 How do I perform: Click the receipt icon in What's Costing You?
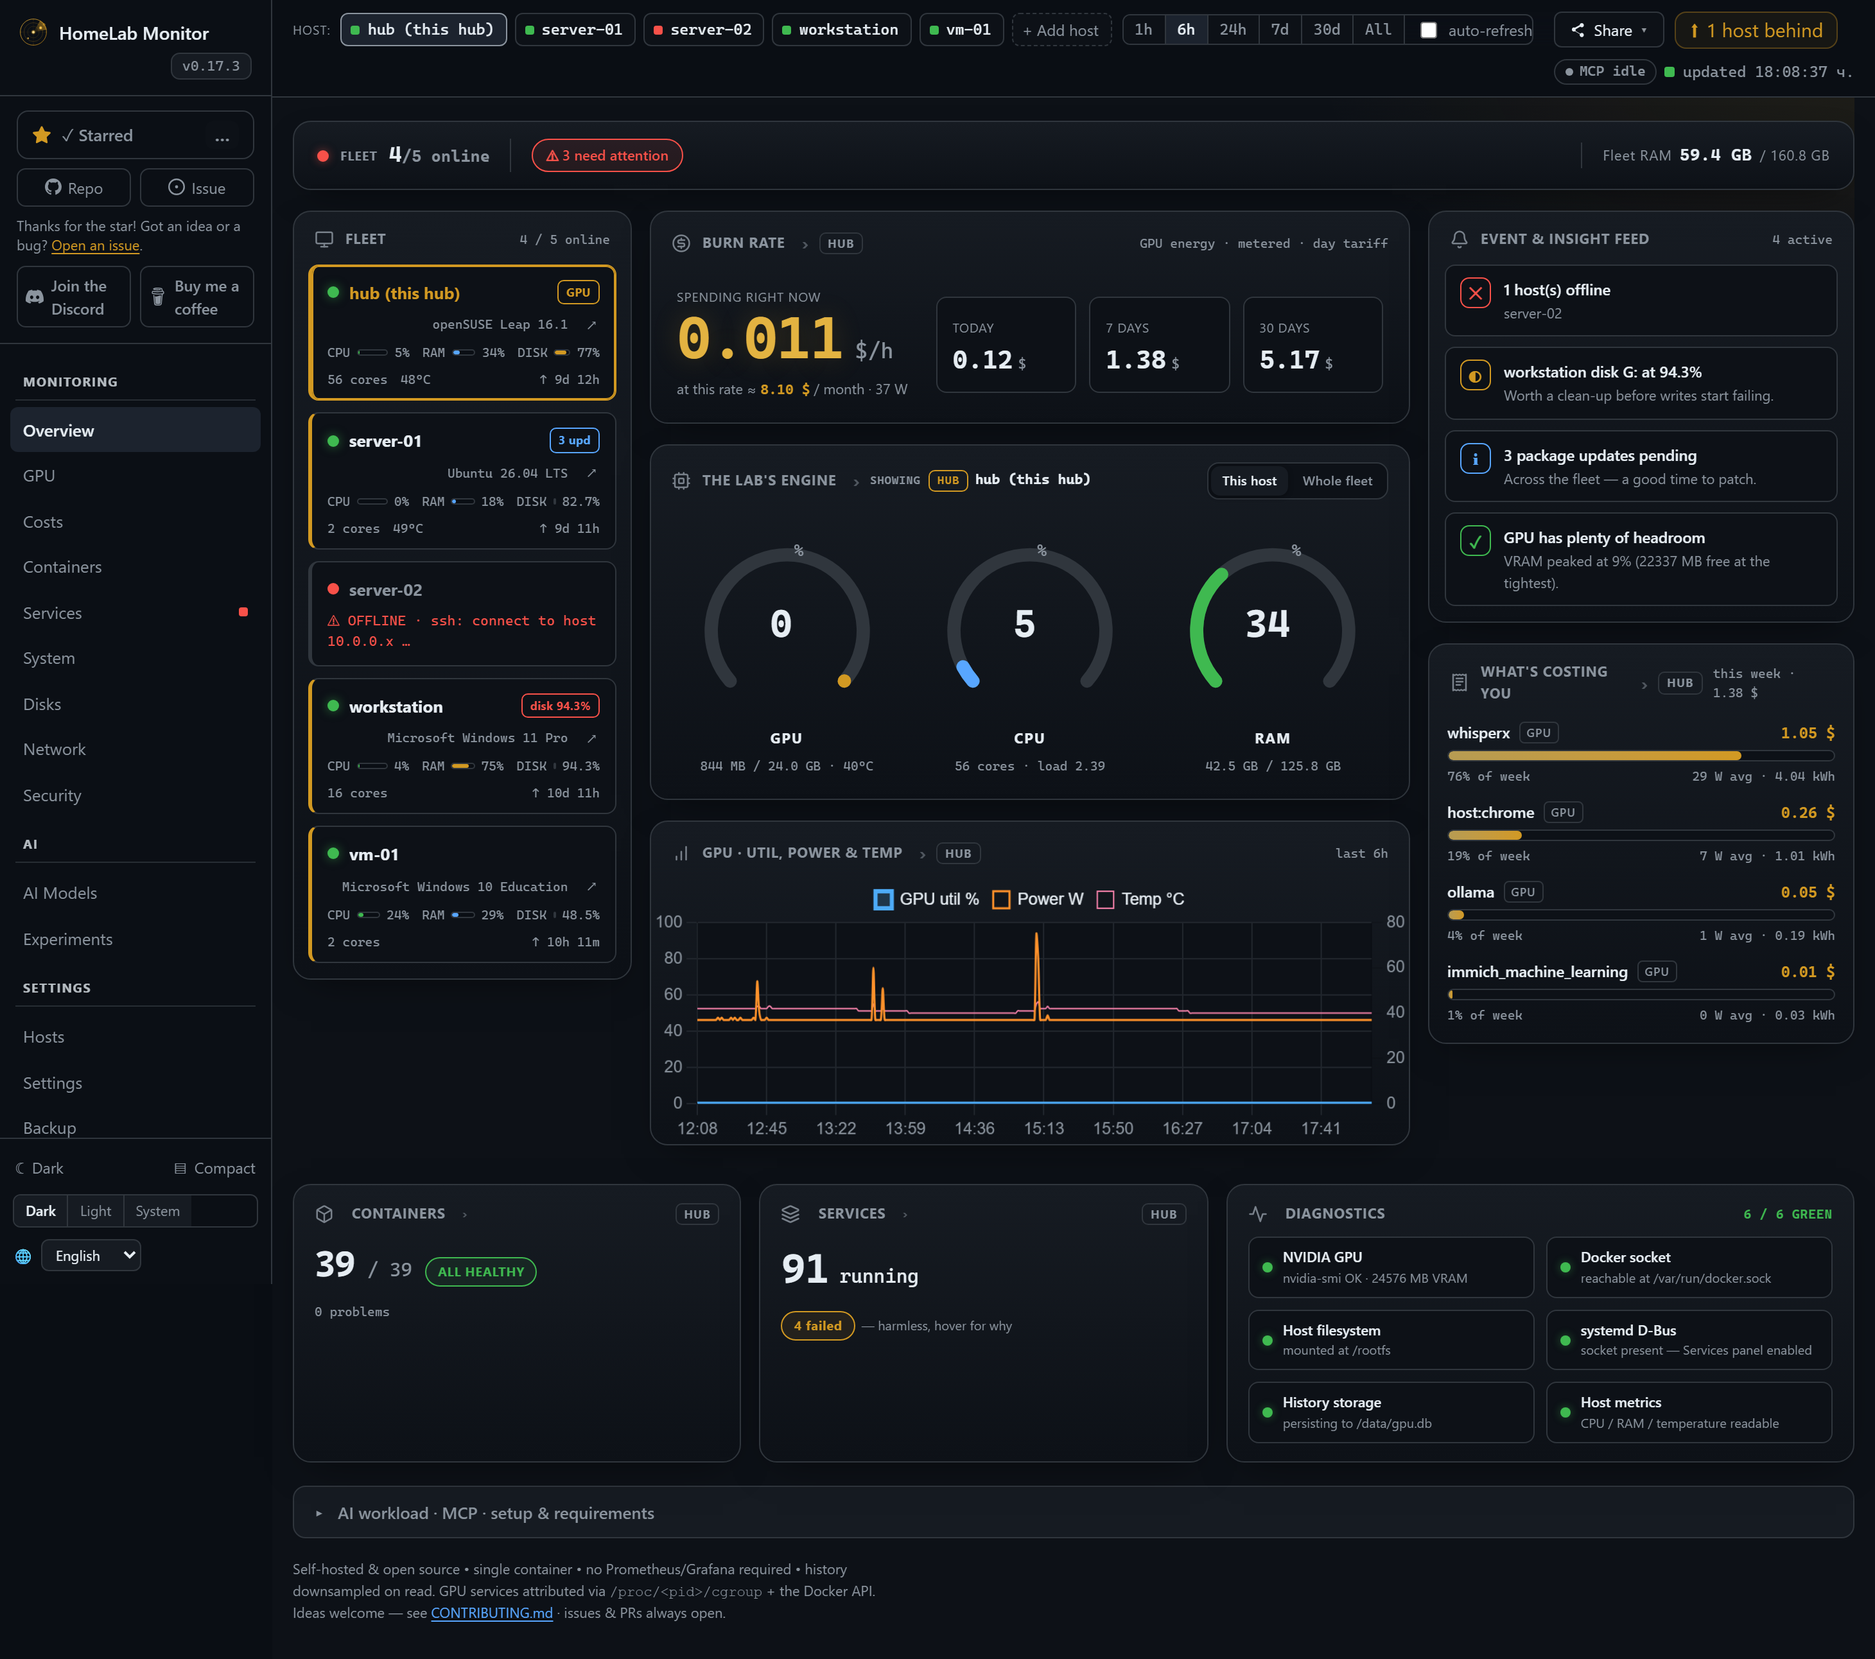click(1458, 682)
